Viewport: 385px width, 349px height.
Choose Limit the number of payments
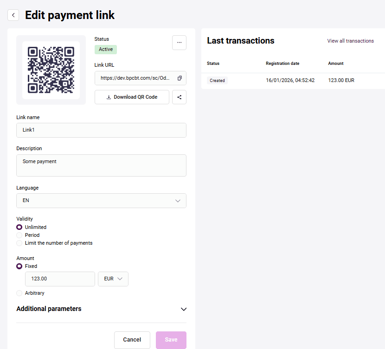[x=19, y=243]
